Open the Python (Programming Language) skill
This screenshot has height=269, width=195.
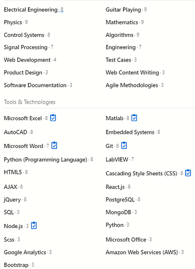click(x=45, y=160)
